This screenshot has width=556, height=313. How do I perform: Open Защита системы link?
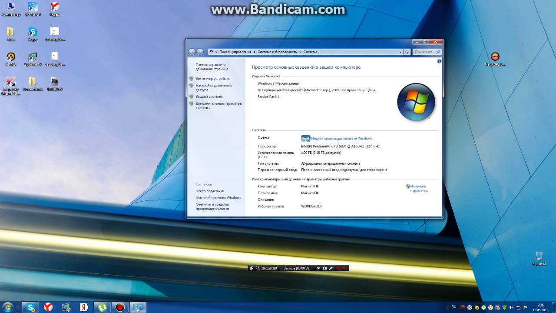click(x=209, y=97)
